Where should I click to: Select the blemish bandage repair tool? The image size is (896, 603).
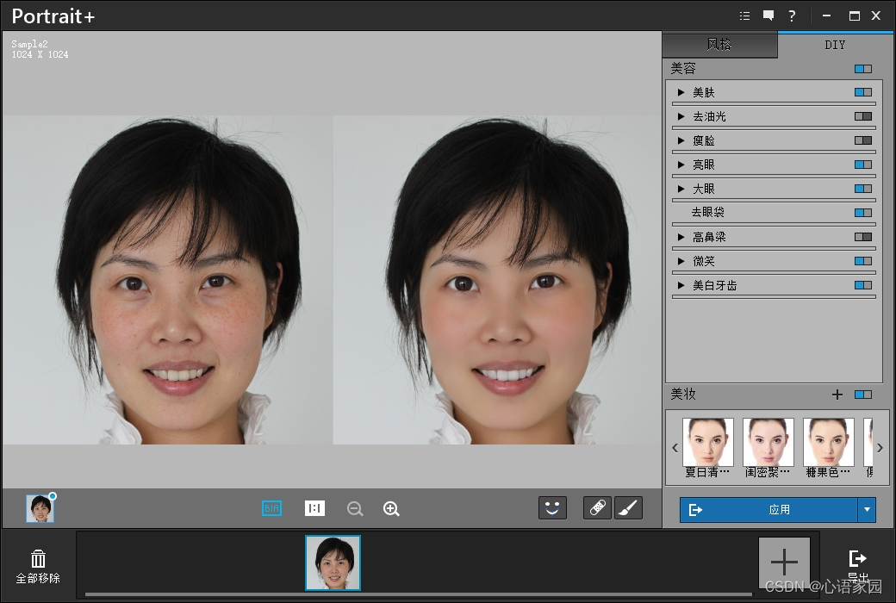click(x=597, y=507)
